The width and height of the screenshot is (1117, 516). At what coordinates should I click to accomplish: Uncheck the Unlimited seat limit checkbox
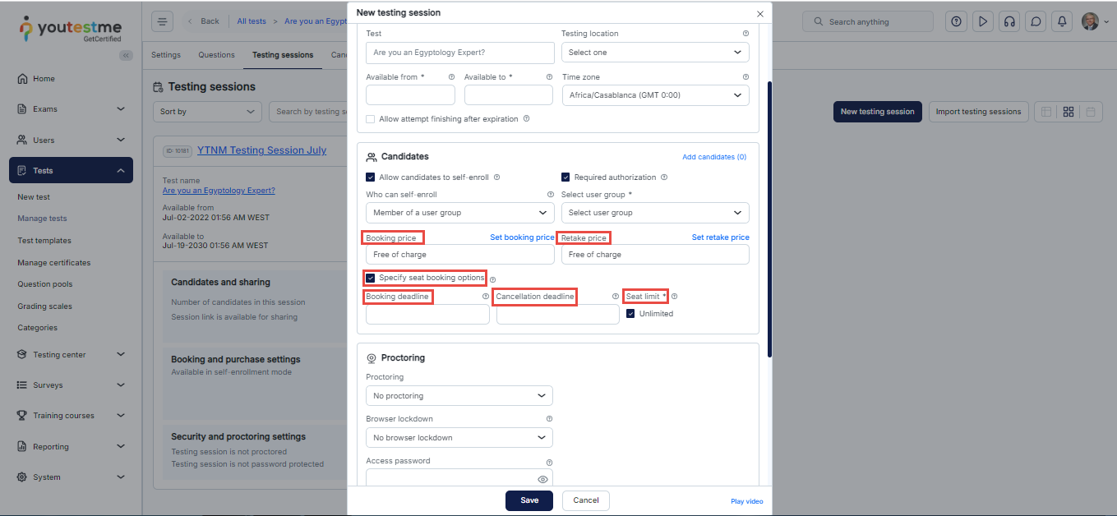pos(630,313)
